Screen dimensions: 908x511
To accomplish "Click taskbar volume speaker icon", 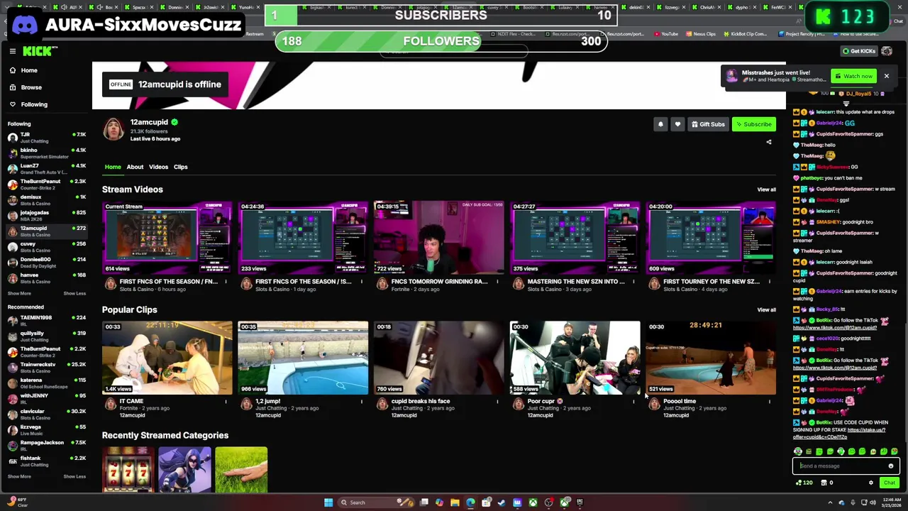I will pyautogui.click(x=873, y=502).
